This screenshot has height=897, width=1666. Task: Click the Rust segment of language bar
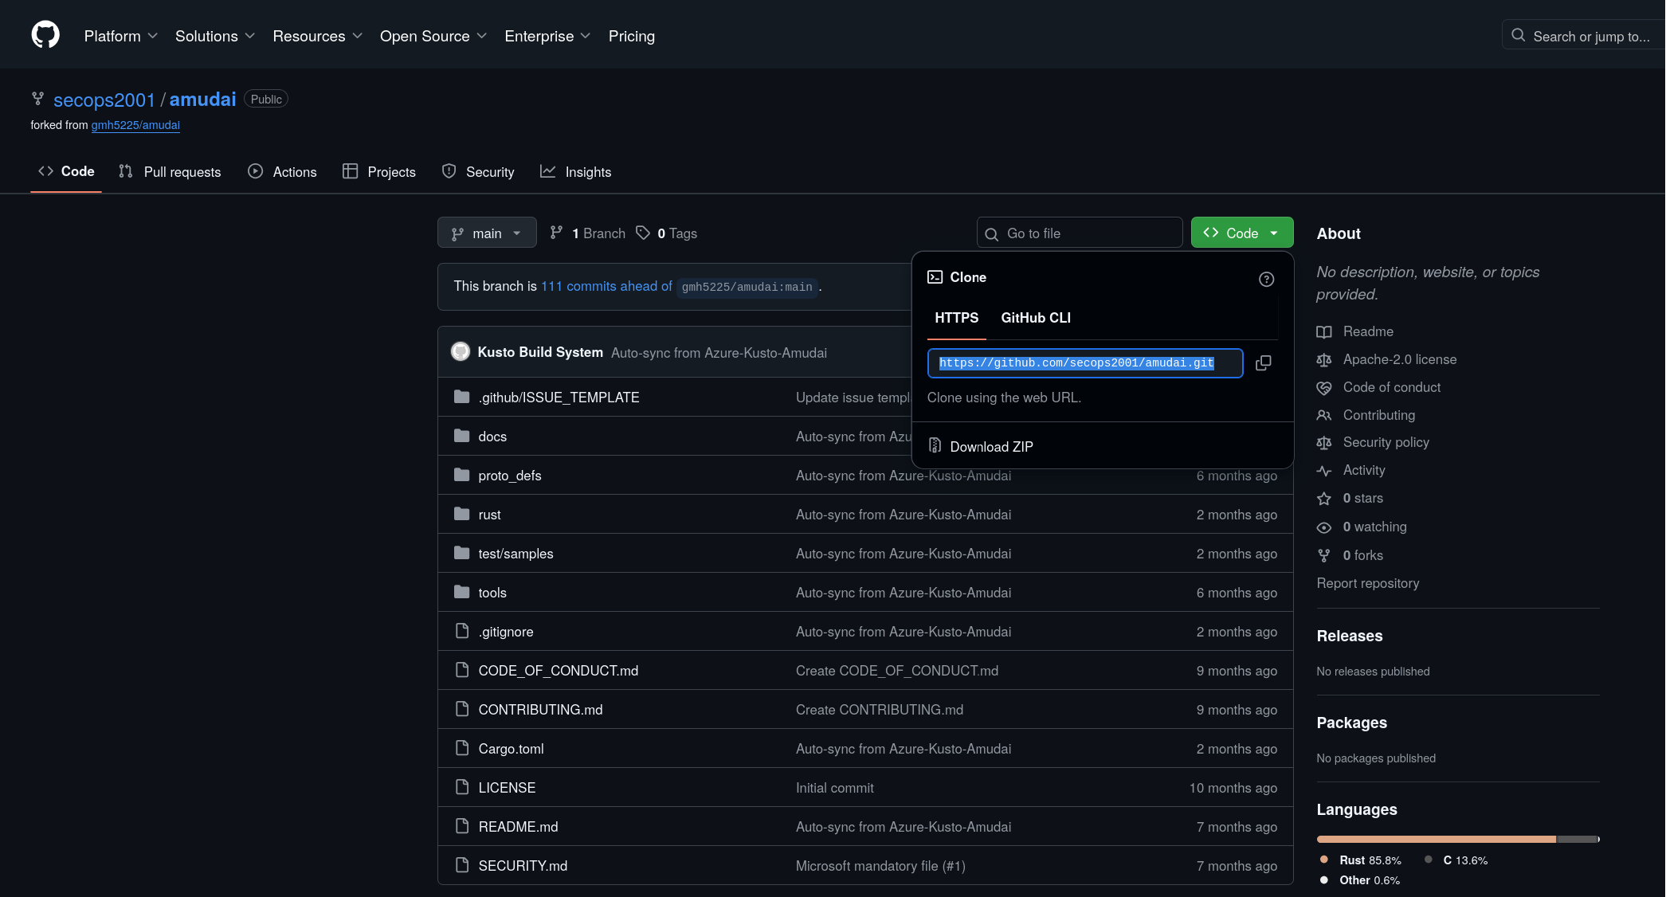pos(1436,839)
